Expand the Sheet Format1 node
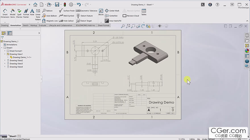The image size is (250, 140). pos(5,51)
